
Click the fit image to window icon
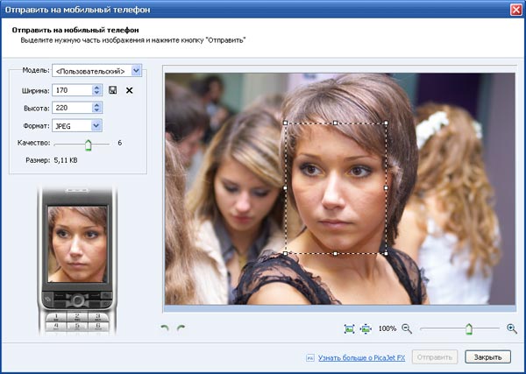tap(350, 328)
